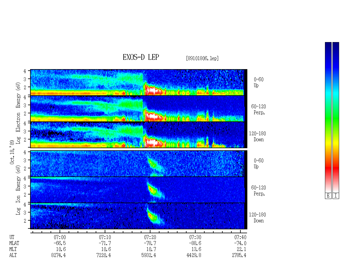Select the 0-60 Up label beside electron panel
Screen dimensions: 340x263
pyautogui.click(x=258, y=82)
